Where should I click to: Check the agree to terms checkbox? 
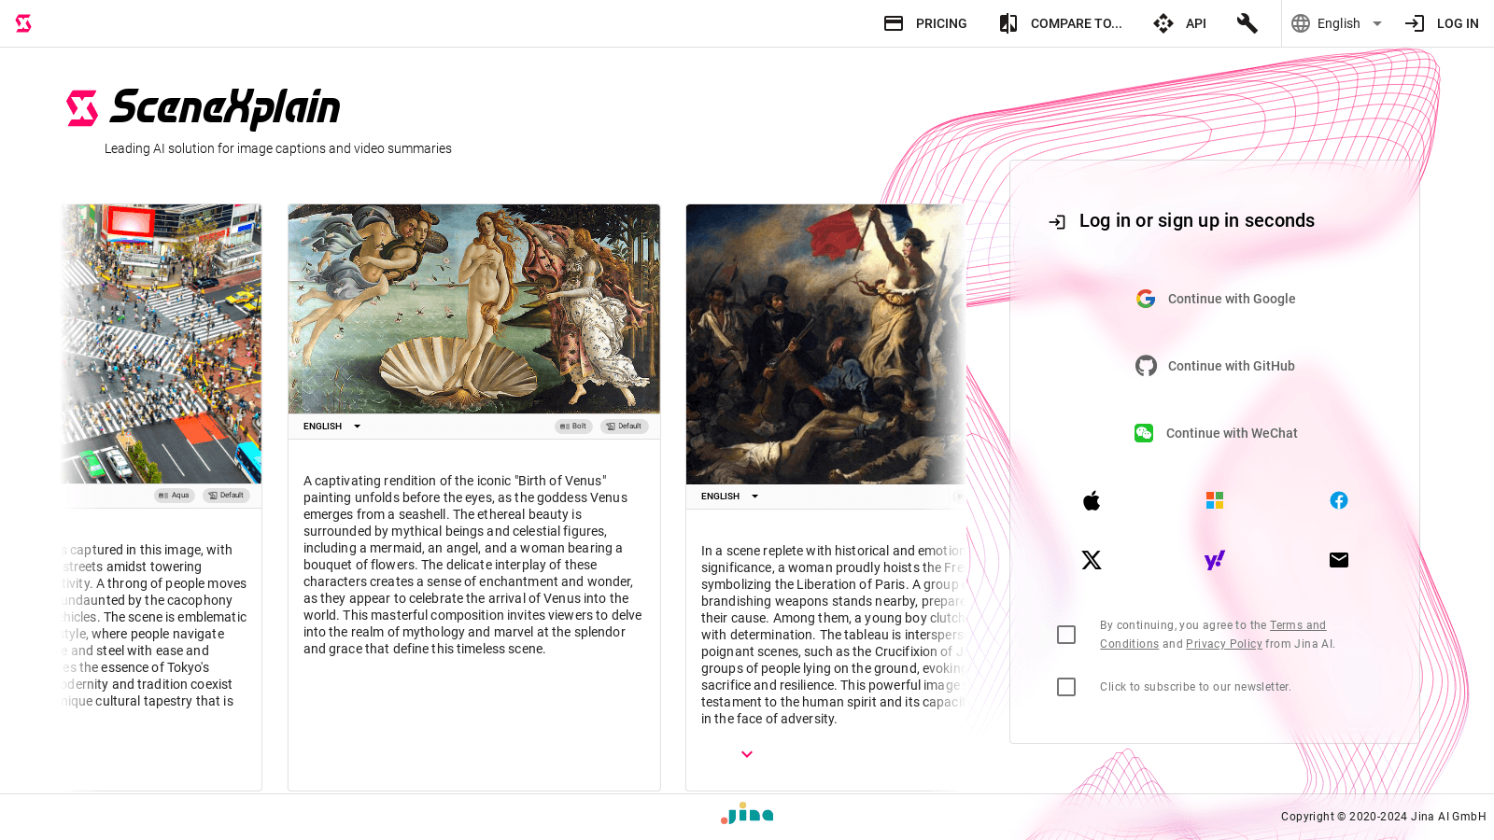point(1066,635)
